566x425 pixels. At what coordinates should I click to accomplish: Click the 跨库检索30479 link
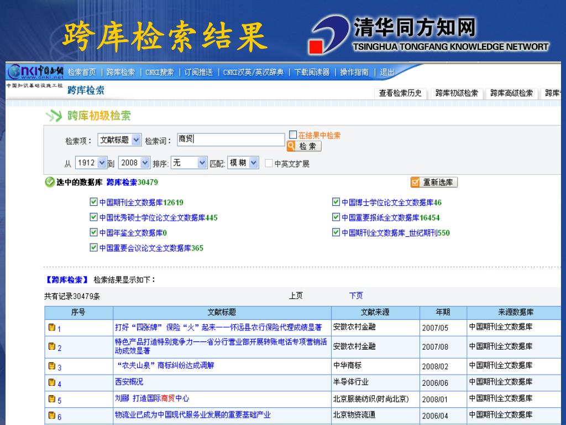click(x=132, y=182)
